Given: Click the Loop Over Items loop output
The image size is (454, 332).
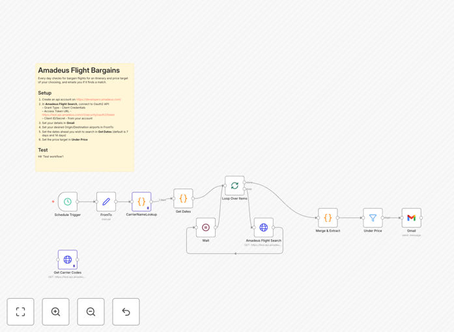Looking at the screenshot, I should (244, 189).
